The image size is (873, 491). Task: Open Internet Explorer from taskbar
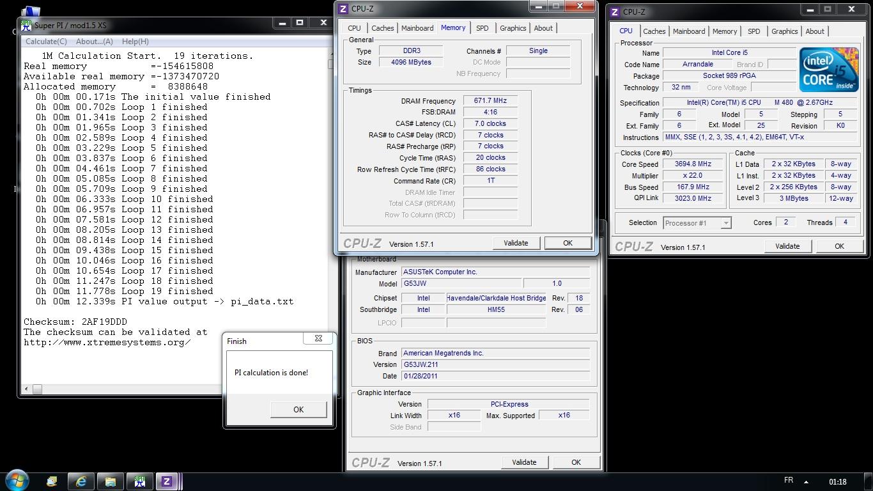click(x=81, y=481)
